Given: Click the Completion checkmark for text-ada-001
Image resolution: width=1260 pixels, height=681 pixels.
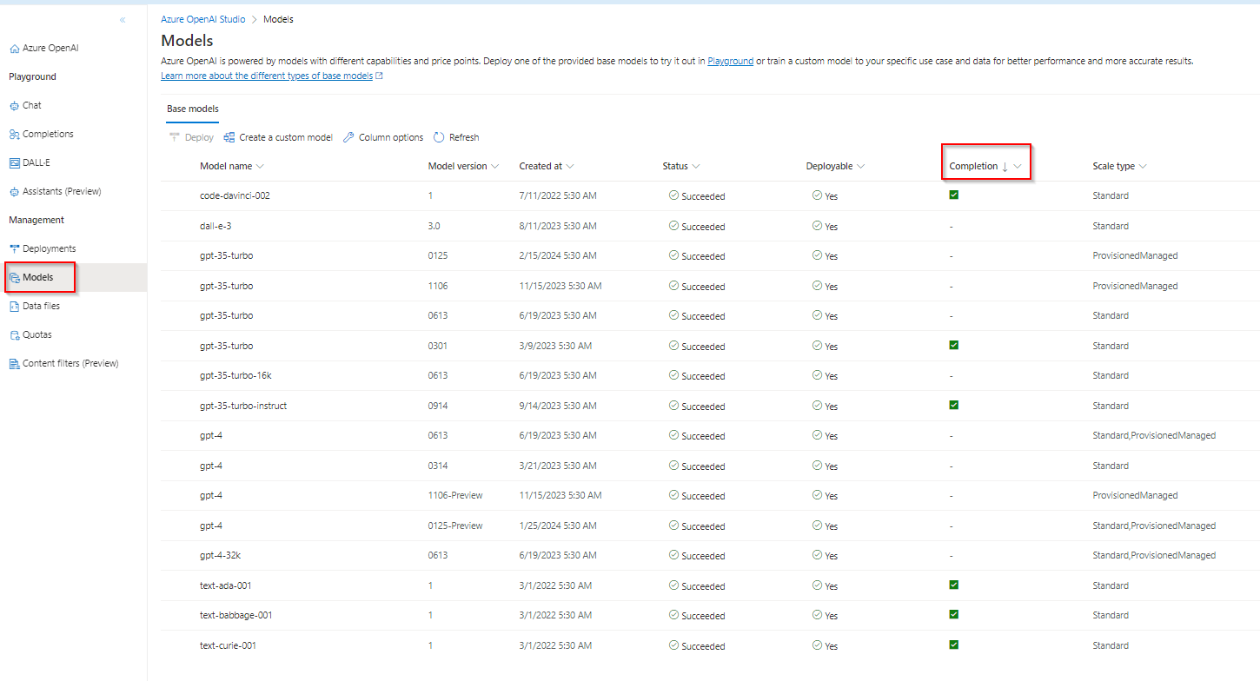Looking at the screenshot, I should tap(953, 585).
